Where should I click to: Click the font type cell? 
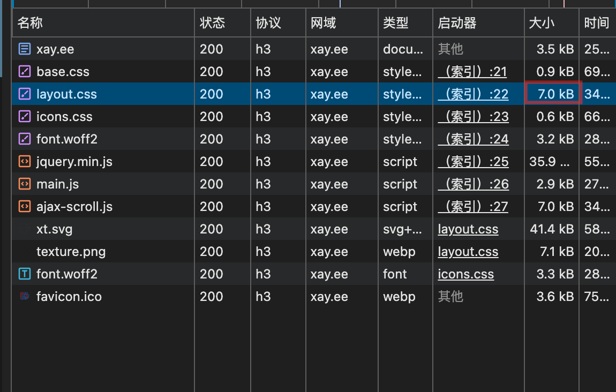(395, 274)
